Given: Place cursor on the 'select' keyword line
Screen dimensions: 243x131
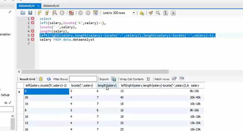Looking at the screenshot, I should coord(46,19).
